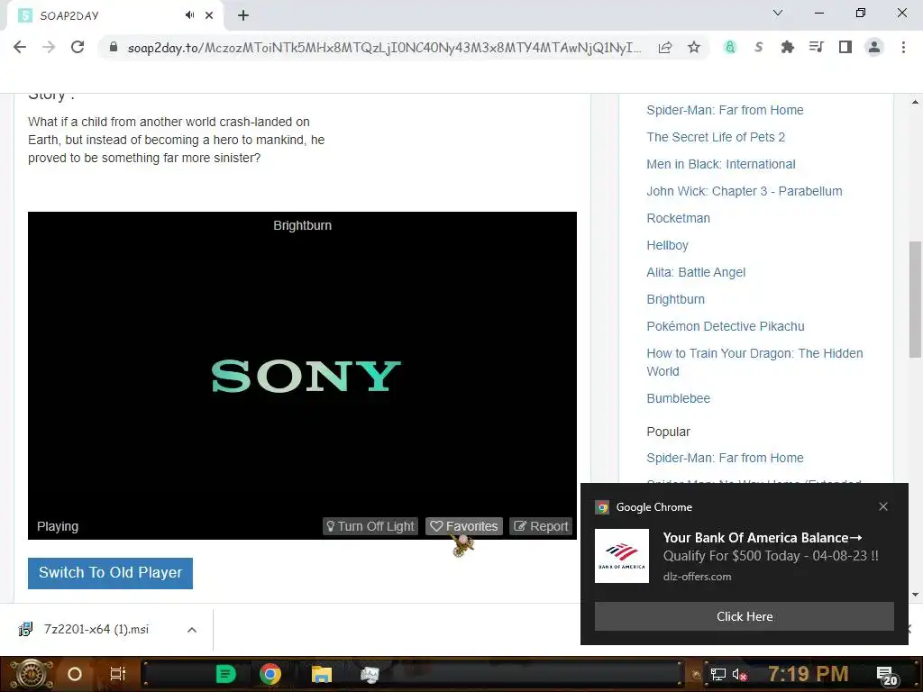The image size is (923, 692).
Task: Click the network icon in system tray
Action: 718,674
